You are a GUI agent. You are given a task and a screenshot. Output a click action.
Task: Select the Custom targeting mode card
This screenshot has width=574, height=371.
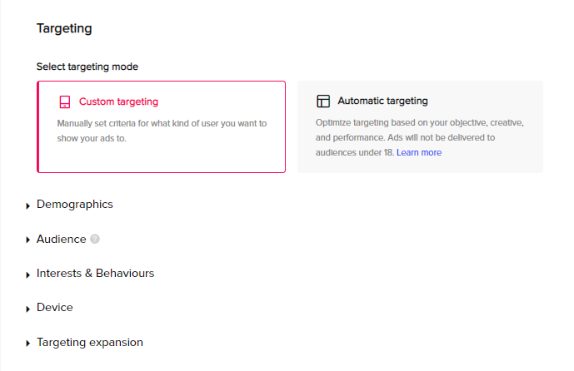coord(161,126)
